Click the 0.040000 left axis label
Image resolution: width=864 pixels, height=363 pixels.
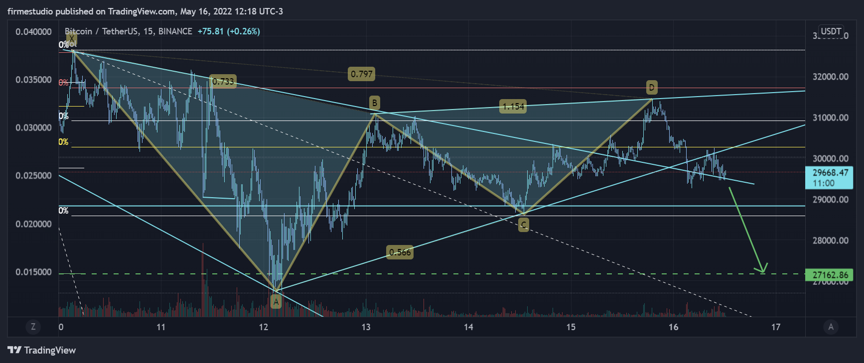(x=34, y=32)
